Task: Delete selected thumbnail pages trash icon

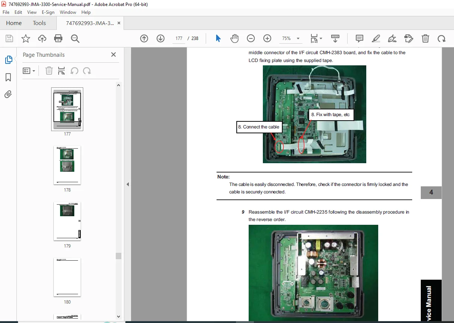Action: [x=49, y=71]
